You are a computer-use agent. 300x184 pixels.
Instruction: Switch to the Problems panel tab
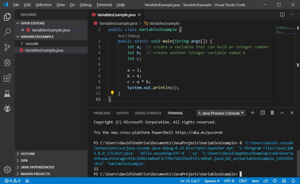pos(102,113)
